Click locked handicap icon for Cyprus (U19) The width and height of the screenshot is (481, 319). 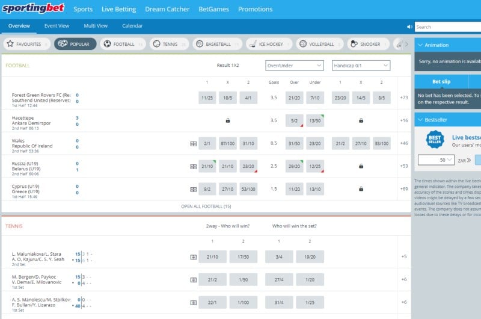point(361,189)
